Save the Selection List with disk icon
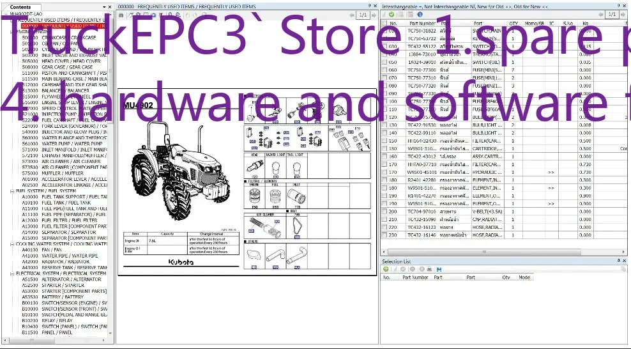Image resolution: width=631 pixels, height=349 pixels. click(439, 269)
